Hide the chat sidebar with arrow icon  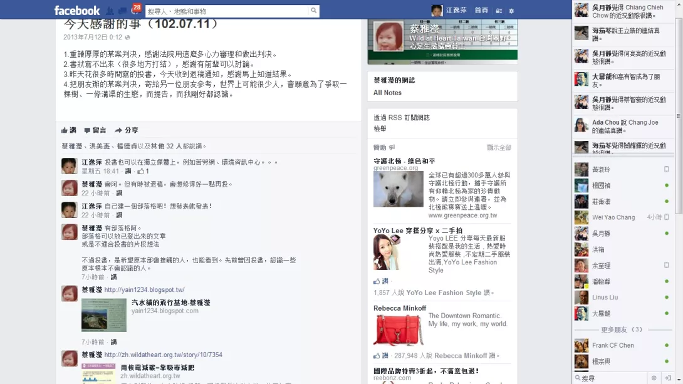pos(668,378)
